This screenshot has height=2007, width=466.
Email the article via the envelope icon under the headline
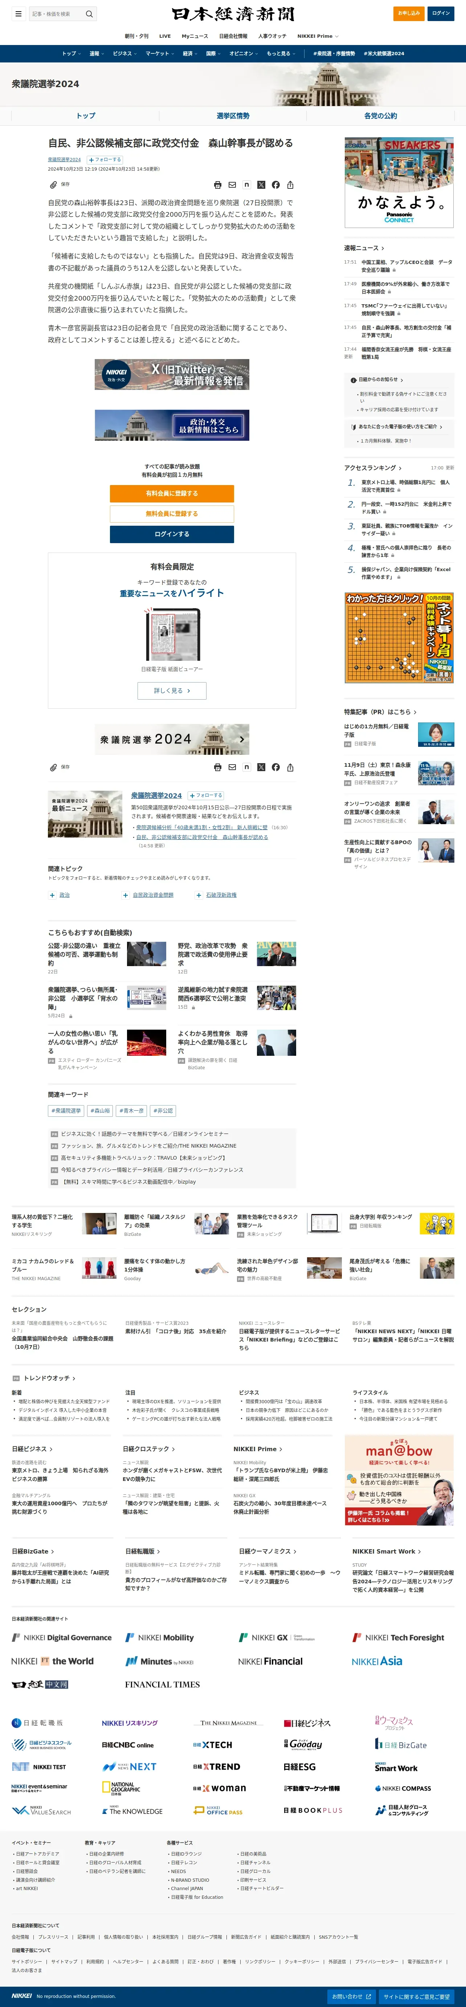tap(232, 185)
